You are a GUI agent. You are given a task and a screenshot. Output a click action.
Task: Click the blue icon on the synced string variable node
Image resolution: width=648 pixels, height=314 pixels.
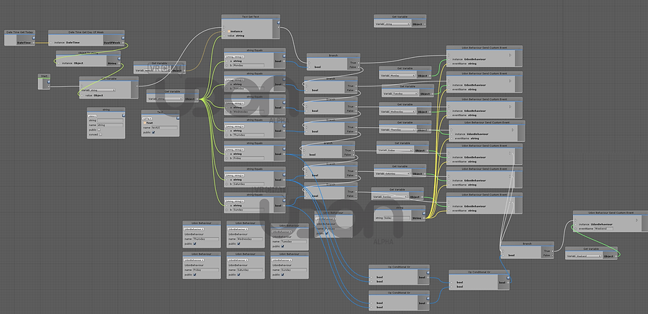coord(123,116)
